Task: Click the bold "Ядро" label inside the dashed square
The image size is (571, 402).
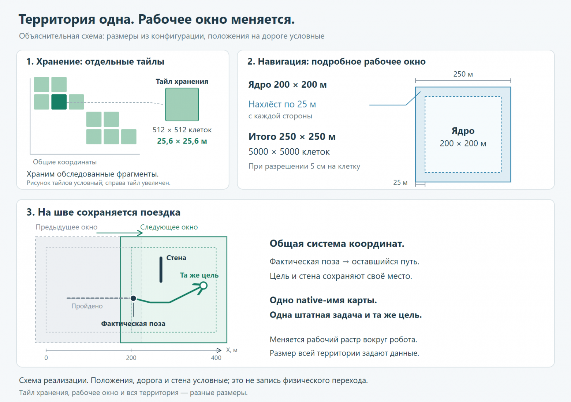Action: coord(463,131)
